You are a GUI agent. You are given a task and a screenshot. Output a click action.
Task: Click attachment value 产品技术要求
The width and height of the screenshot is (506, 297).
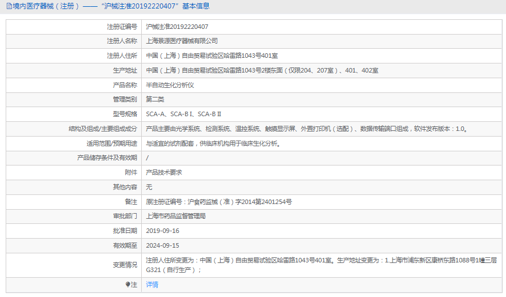click(164, 172)
